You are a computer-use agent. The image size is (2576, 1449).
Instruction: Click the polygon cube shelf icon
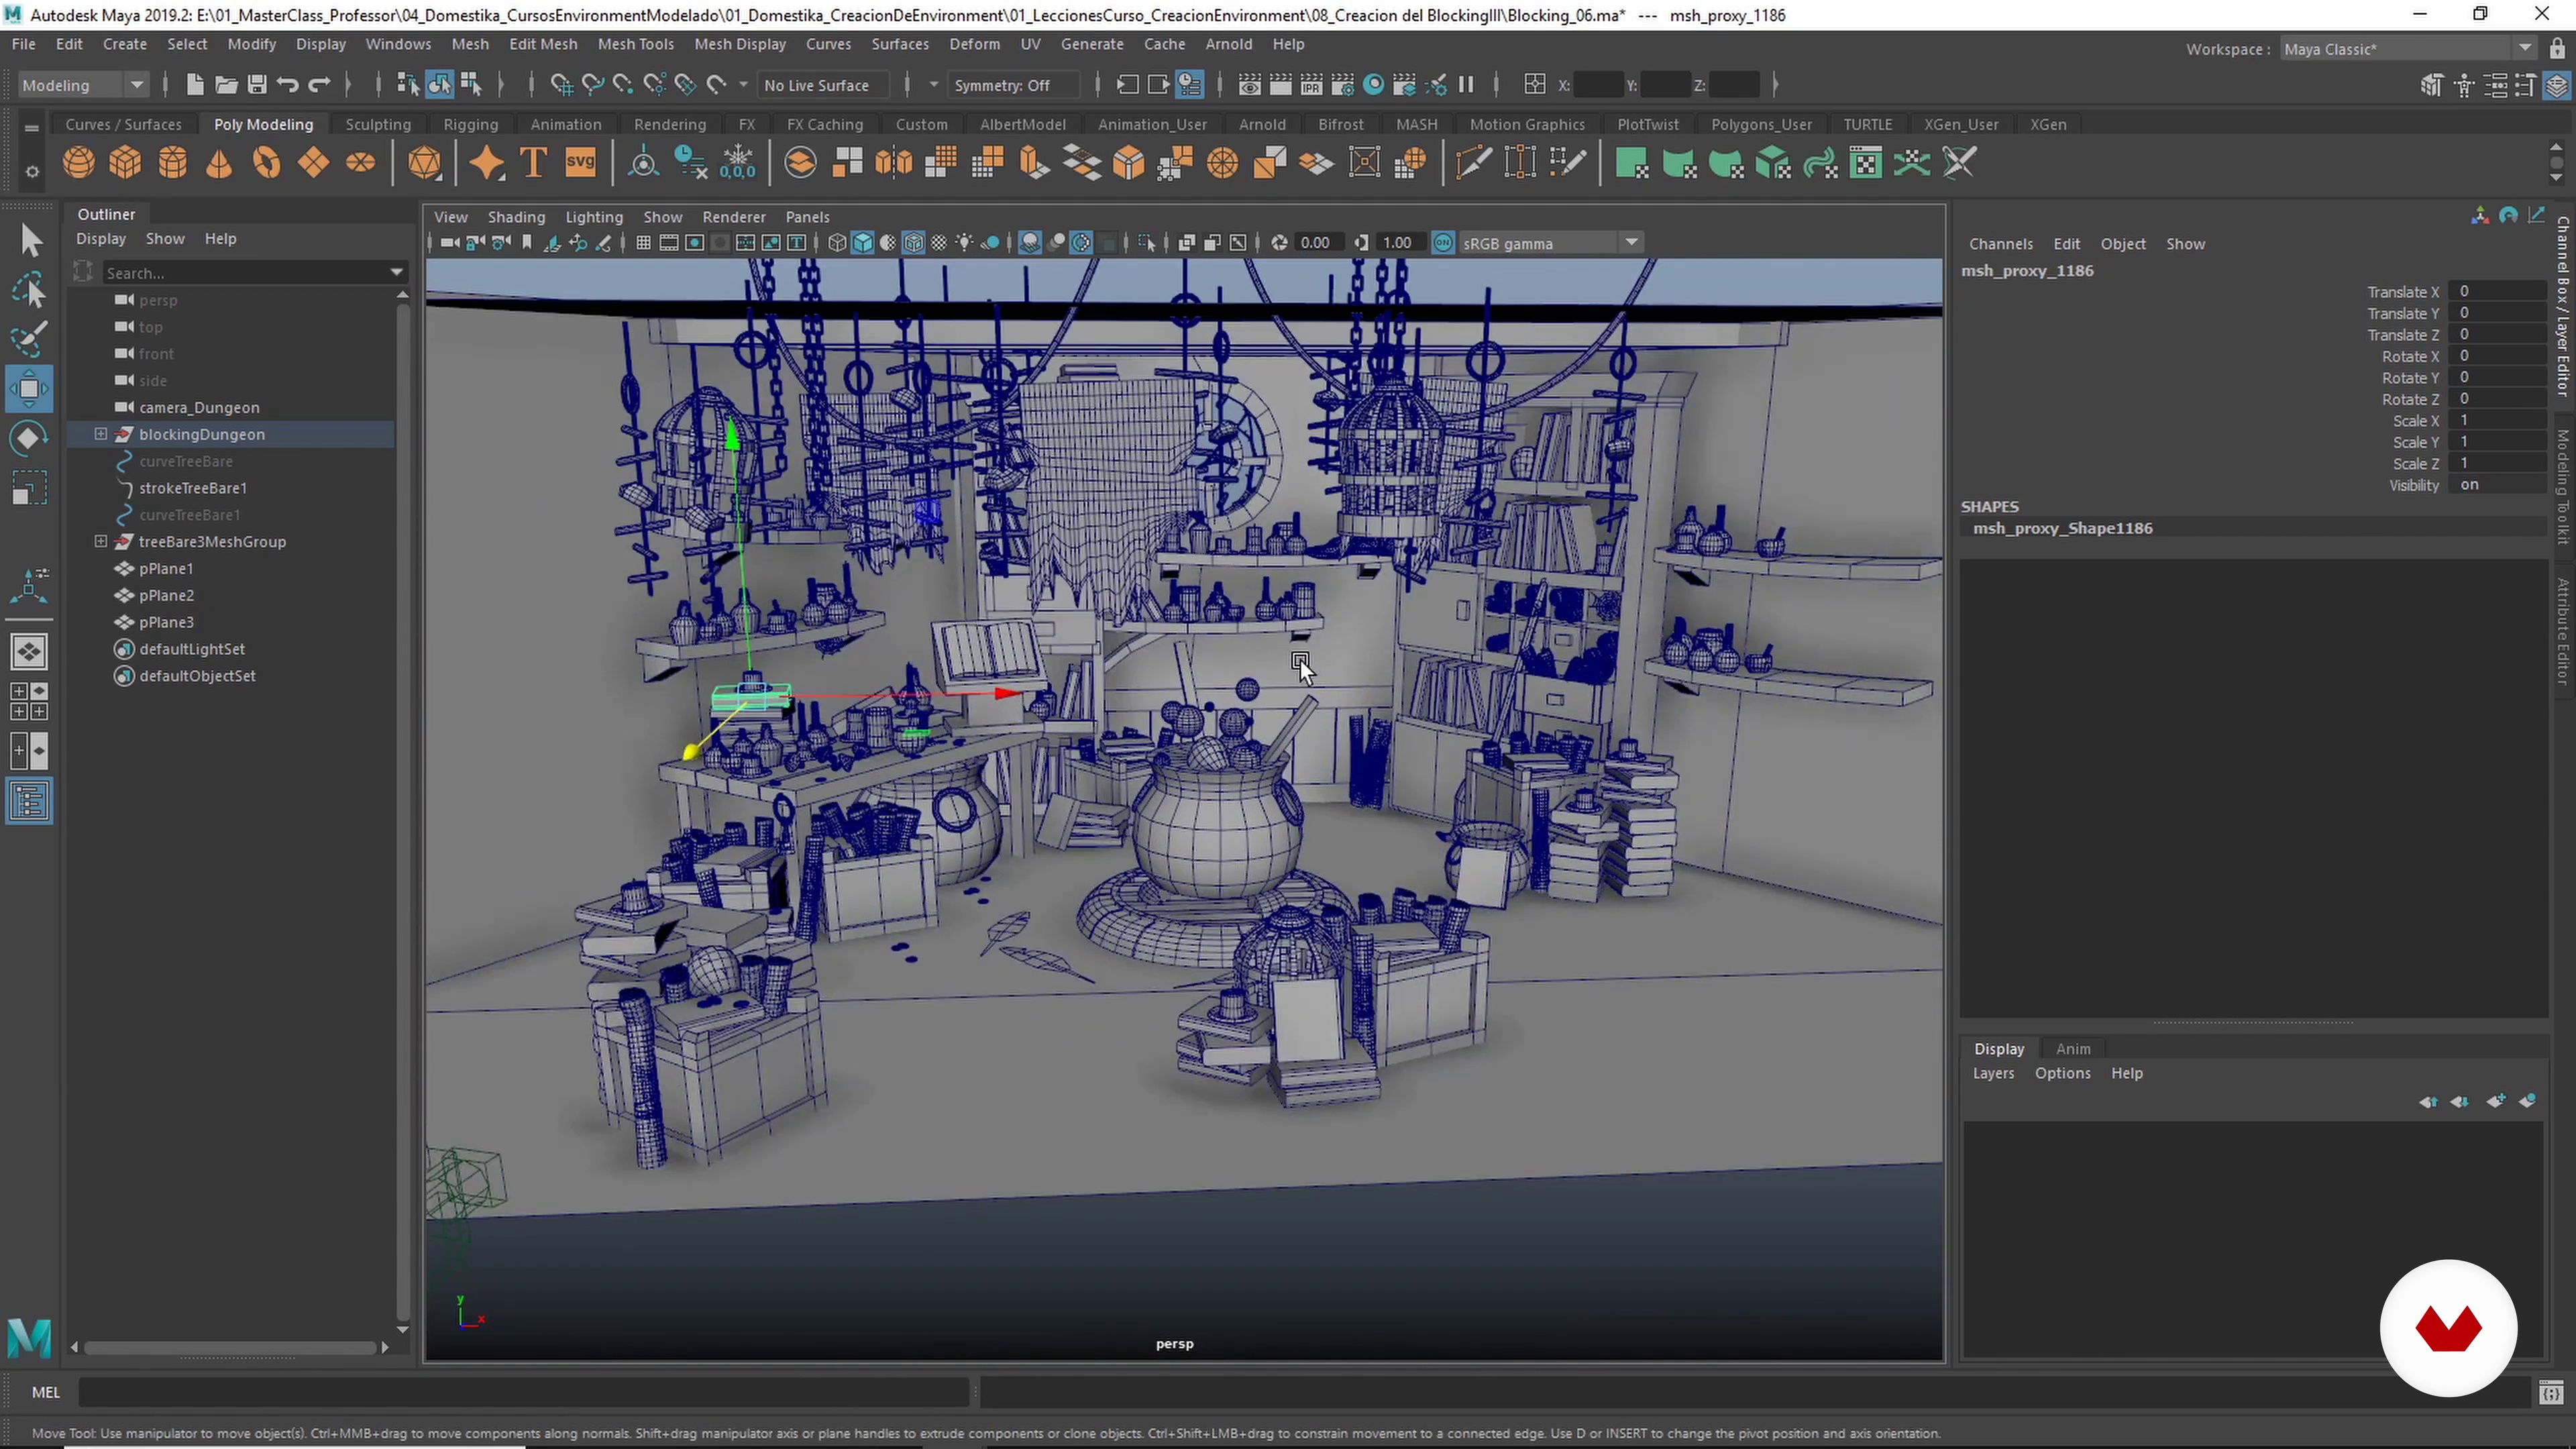tap(125, 163)
